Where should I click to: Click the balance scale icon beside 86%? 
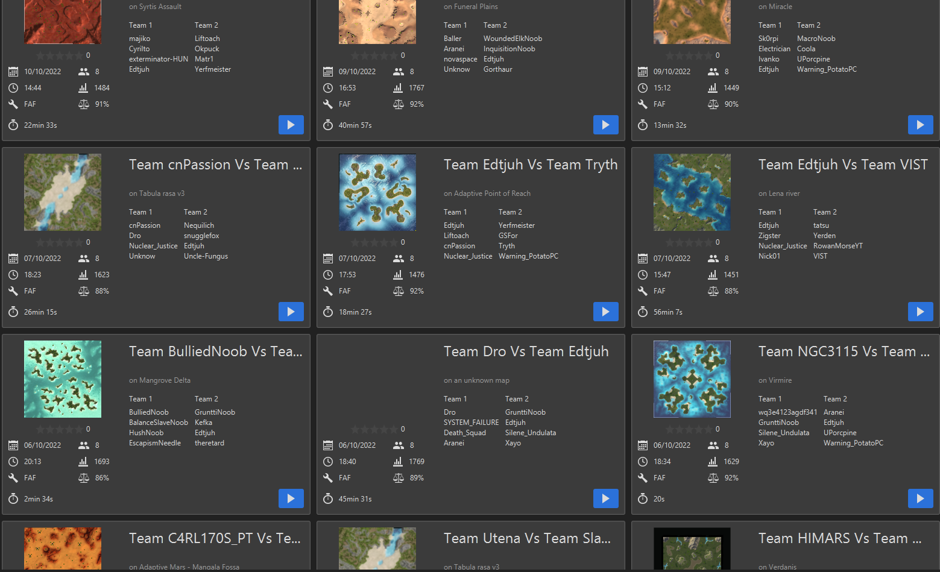pos(84,478)
